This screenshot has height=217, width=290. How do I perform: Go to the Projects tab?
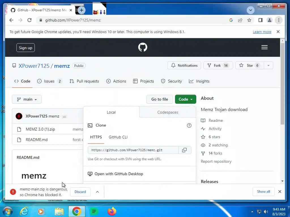143,81
